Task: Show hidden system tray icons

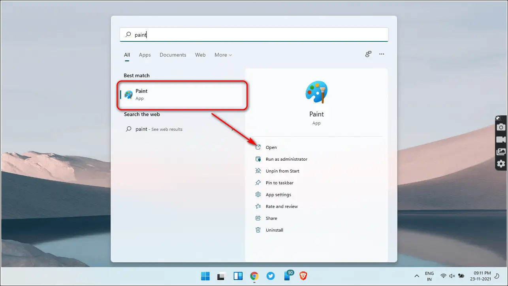Action: pyautogui.click(x=416, y=276)
